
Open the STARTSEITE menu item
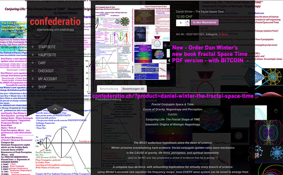[x=47, y=47]
